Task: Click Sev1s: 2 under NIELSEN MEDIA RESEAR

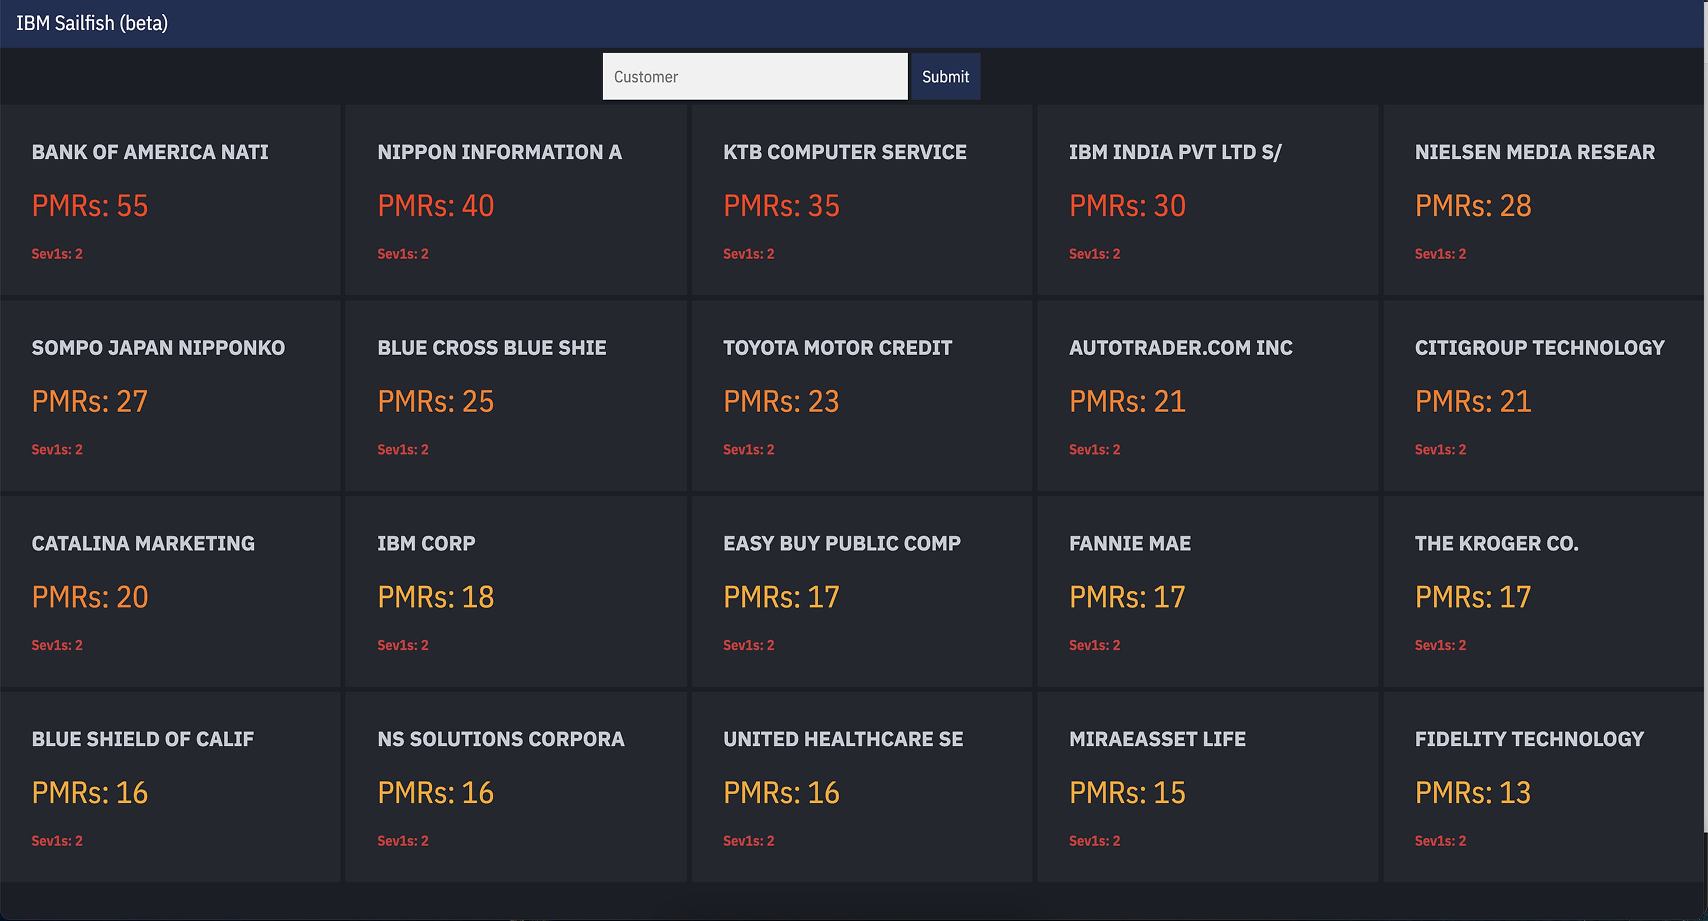Action: (1440, 254)
